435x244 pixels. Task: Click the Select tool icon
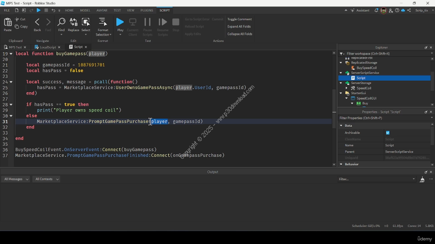[x=86, y=22]
